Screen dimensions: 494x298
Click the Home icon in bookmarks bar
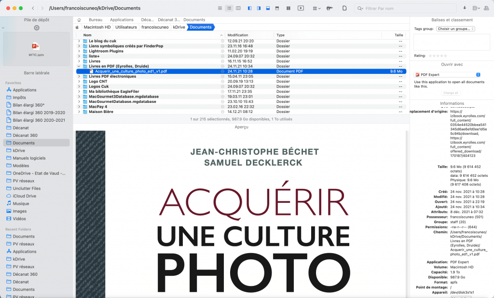[79, 20]
